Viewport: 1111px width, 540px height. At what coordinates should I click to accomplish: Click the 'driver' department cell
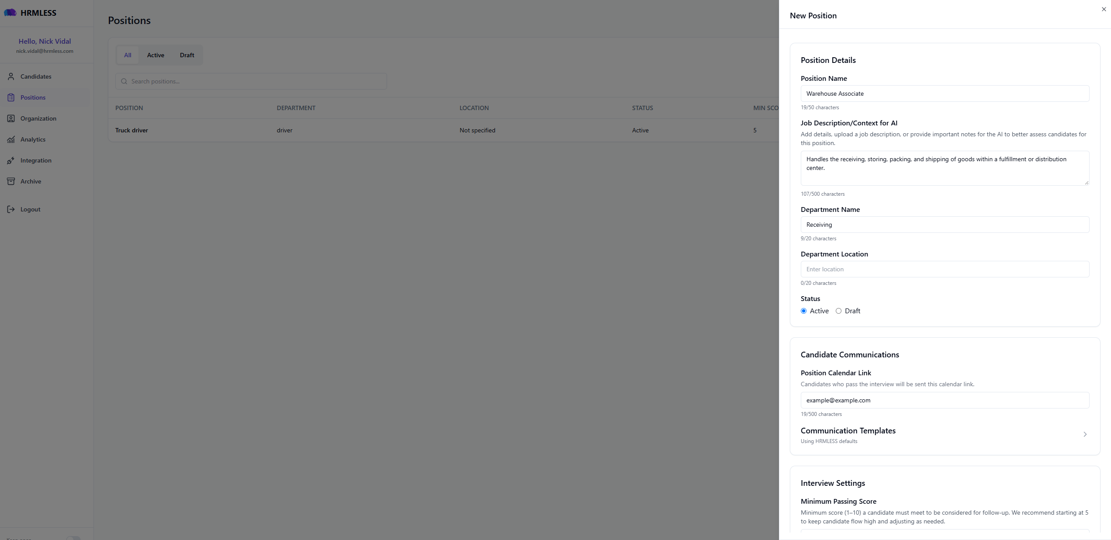(284, 130)
